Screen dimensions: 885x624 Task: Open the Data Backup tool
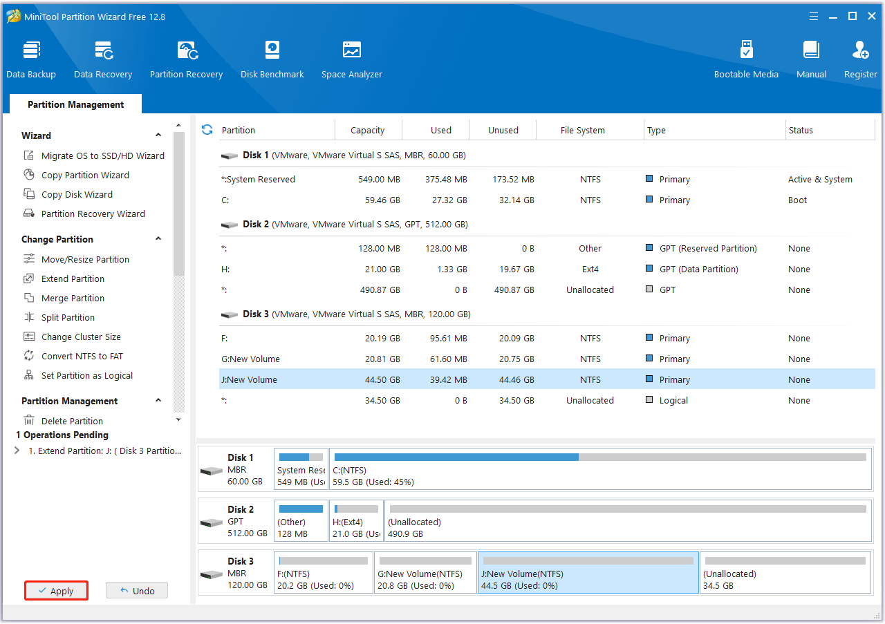click(31, 60)
